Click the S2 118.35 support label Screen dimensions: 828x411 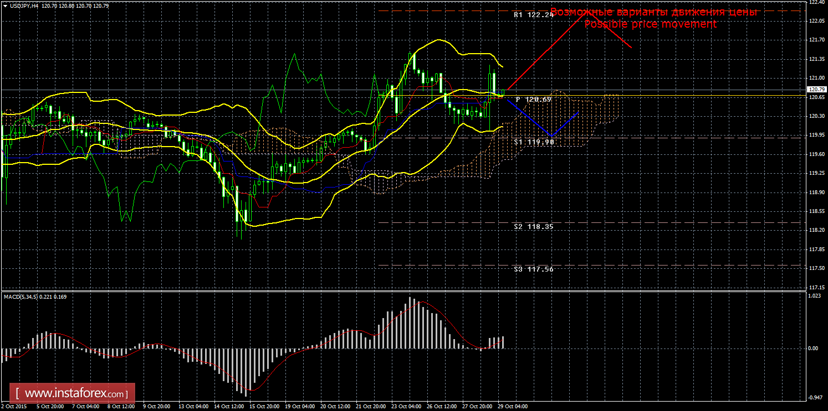(x=533, y=226)
